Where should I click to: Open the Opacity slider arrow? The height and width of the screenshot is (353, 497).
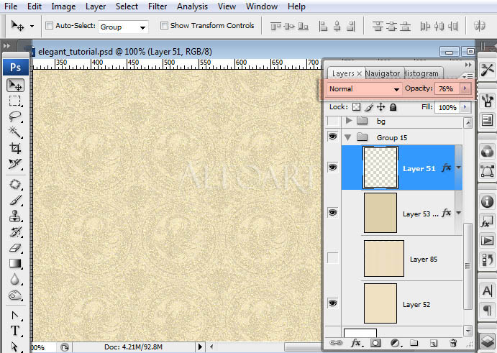tap(465, 89)
